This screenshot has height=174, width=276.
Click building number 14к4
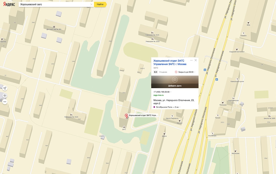(74, 61)
